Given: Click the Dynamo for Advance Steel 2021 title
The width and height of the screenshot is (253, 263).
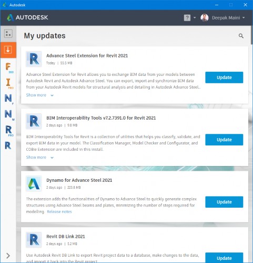Looking at the screenshot, I should [x=79, y=180].
